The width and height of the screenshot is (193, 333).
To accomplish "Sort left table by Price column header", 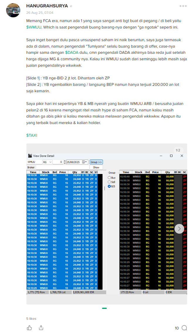I will (x=62, y=172).
